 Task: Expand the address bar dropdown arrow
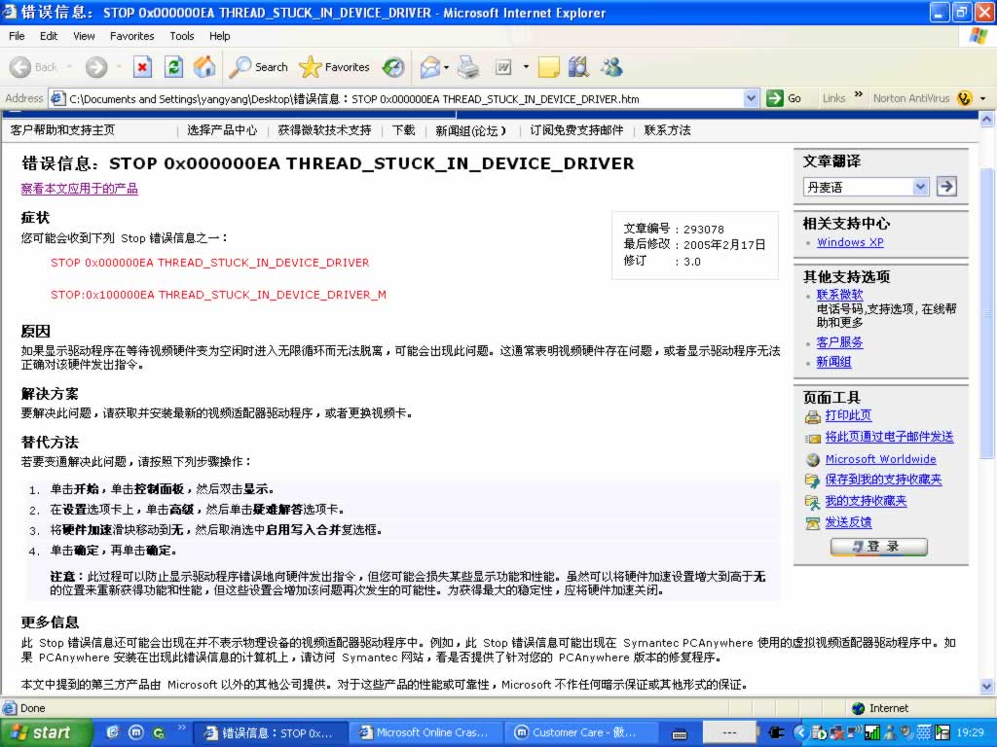coord(751,98)
